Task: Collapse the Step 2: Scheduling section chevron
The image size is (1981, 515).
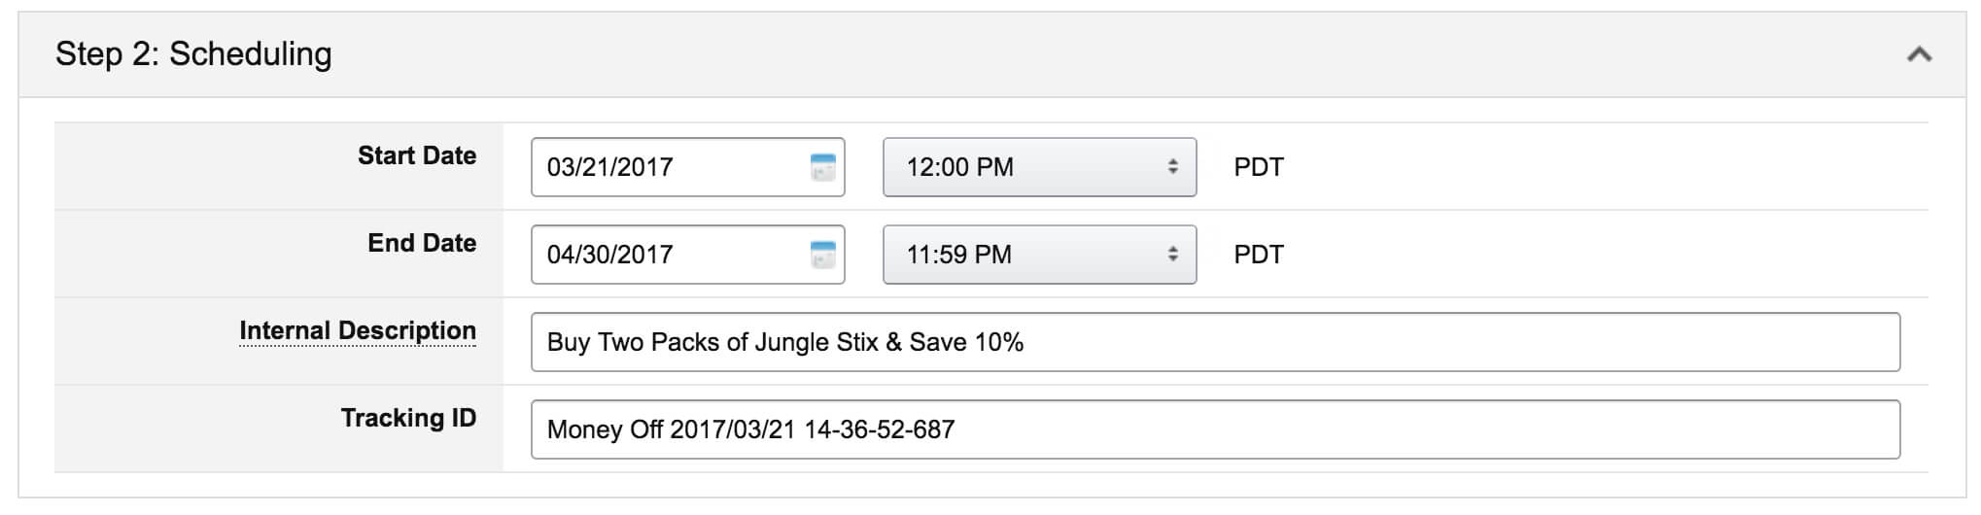Action: (1919, 54)
